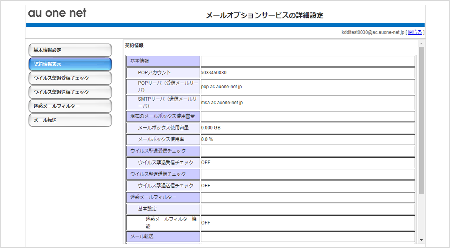Select the 契約情報表示 sidebar item
The width and height of the screenshot is (450, 248).
pos(70,63)
